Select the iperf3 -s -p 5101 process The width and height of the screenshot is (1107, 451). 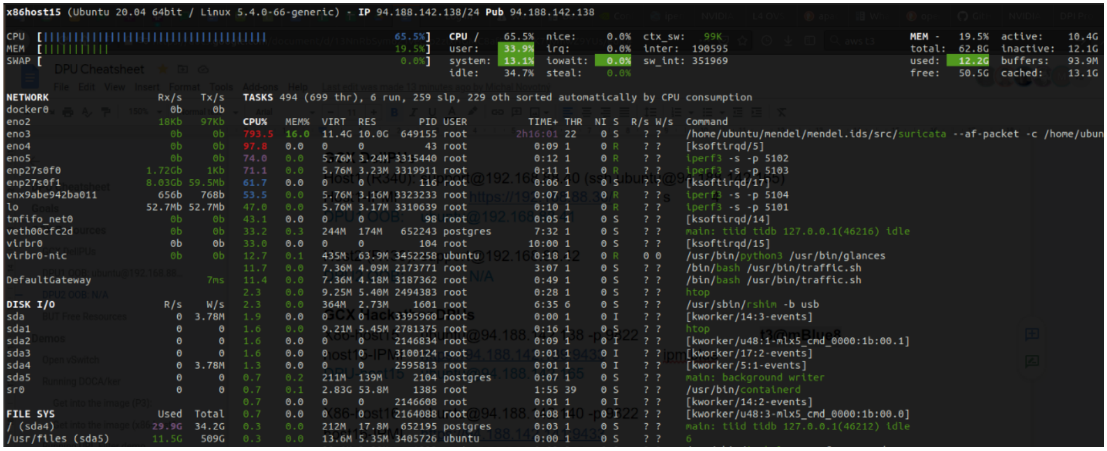tap(737, 207)
